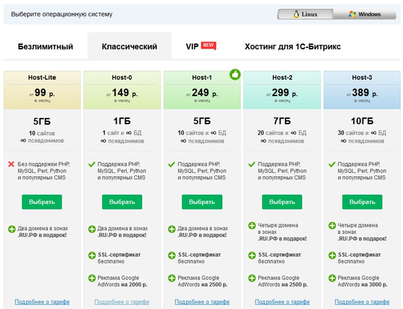Click plus icon beside Host-3 Google AdWords
403x309 pixels.
point(332,278)
